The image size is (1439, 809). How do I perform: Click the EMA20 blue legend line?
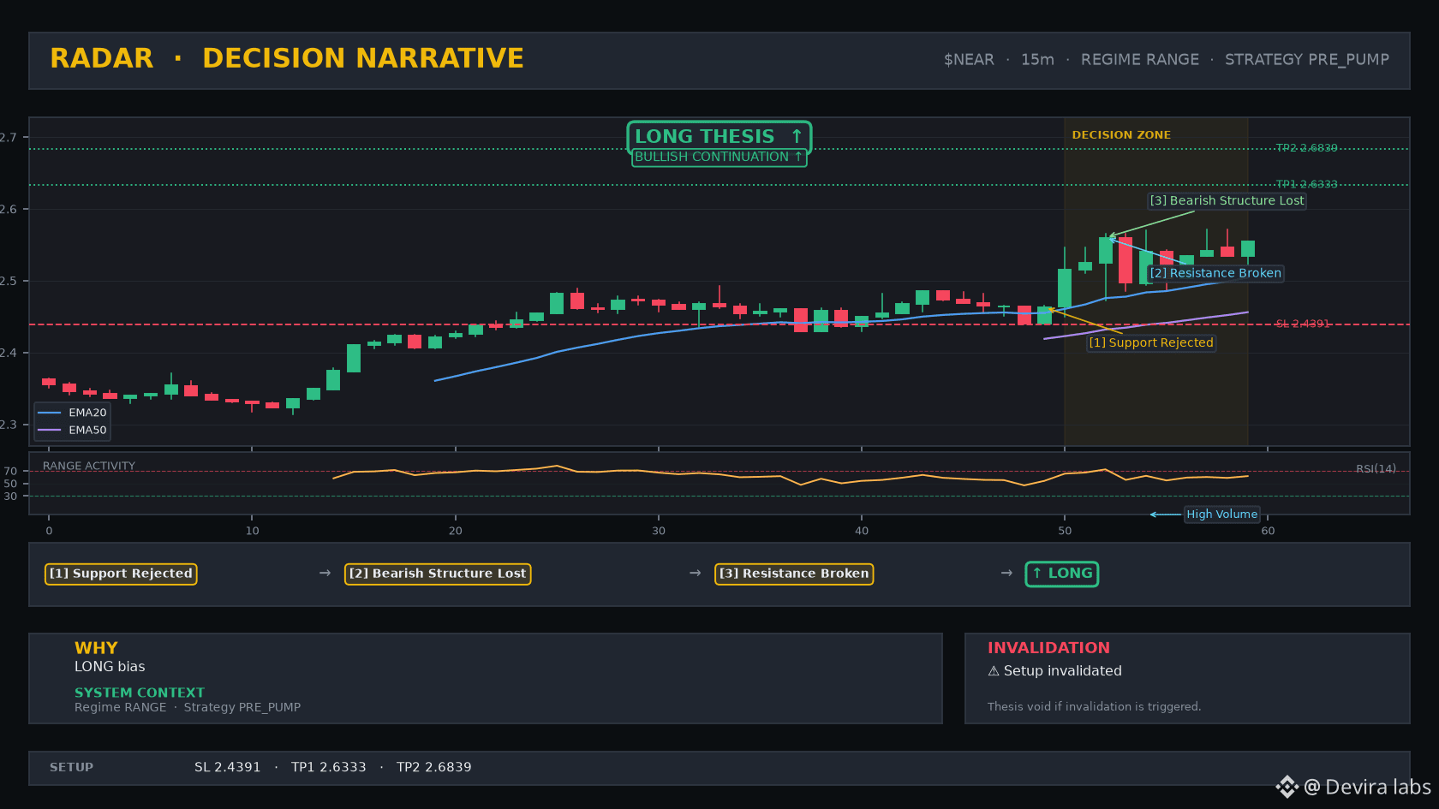(x=50, y=413)
